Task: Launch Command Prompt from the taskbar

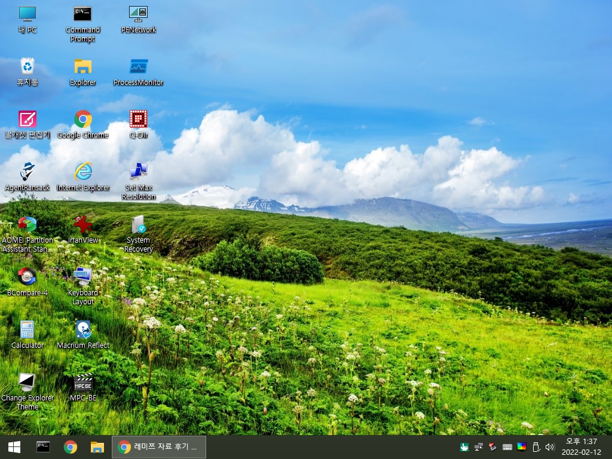Action: [43, 447]
